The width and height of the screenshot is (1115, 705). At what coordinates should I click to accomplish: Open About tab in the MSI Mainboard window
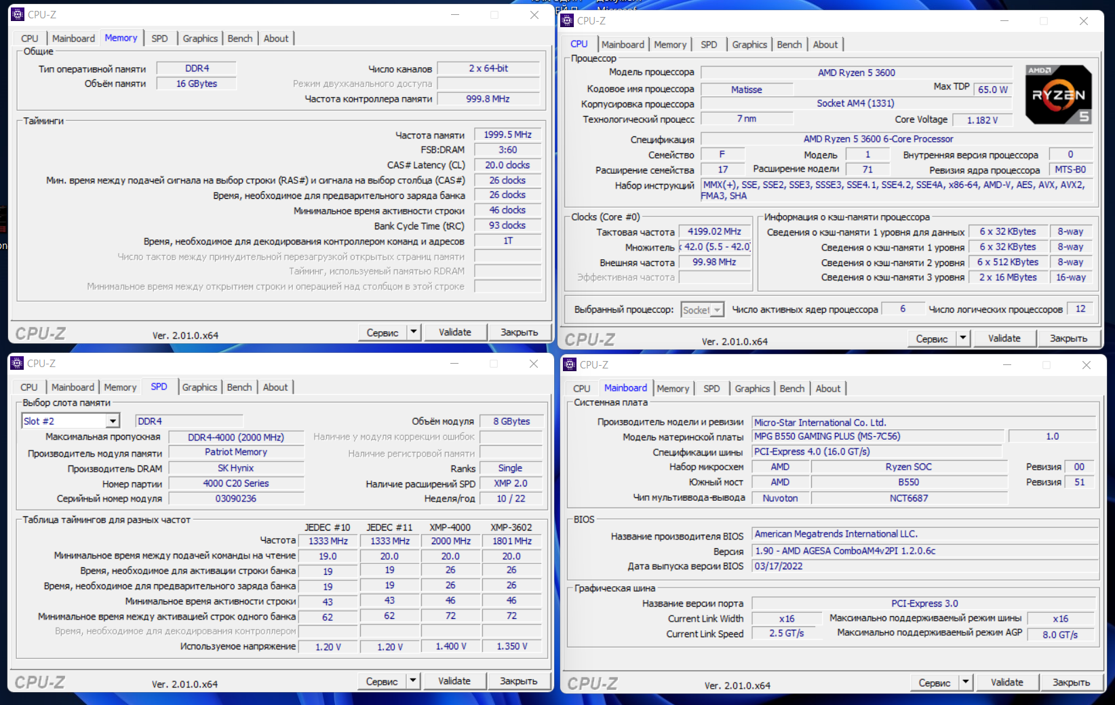click(828, 389)
